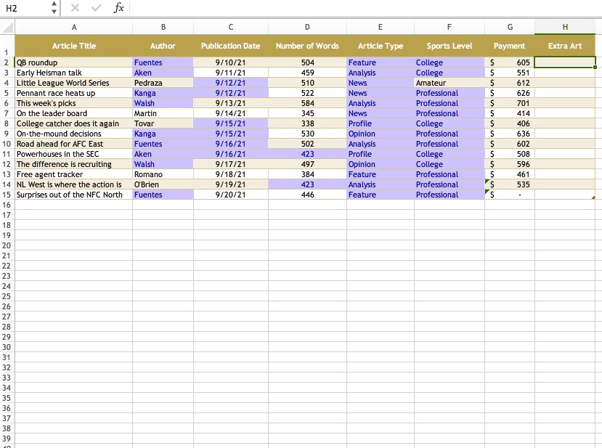602x448 pixels.
Task: Select the payment cell showing $701
Action: pyautogui.click(x=509, y=103)
